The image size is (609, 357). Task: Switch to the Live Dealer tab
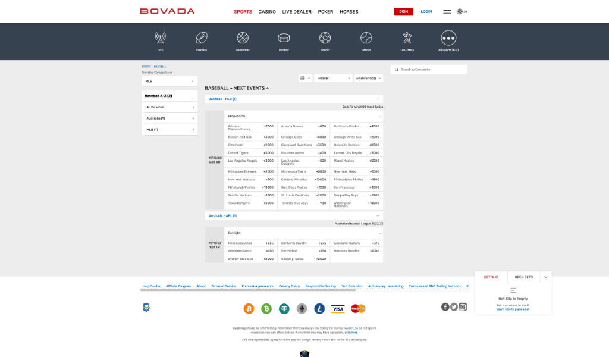point(297,12)
